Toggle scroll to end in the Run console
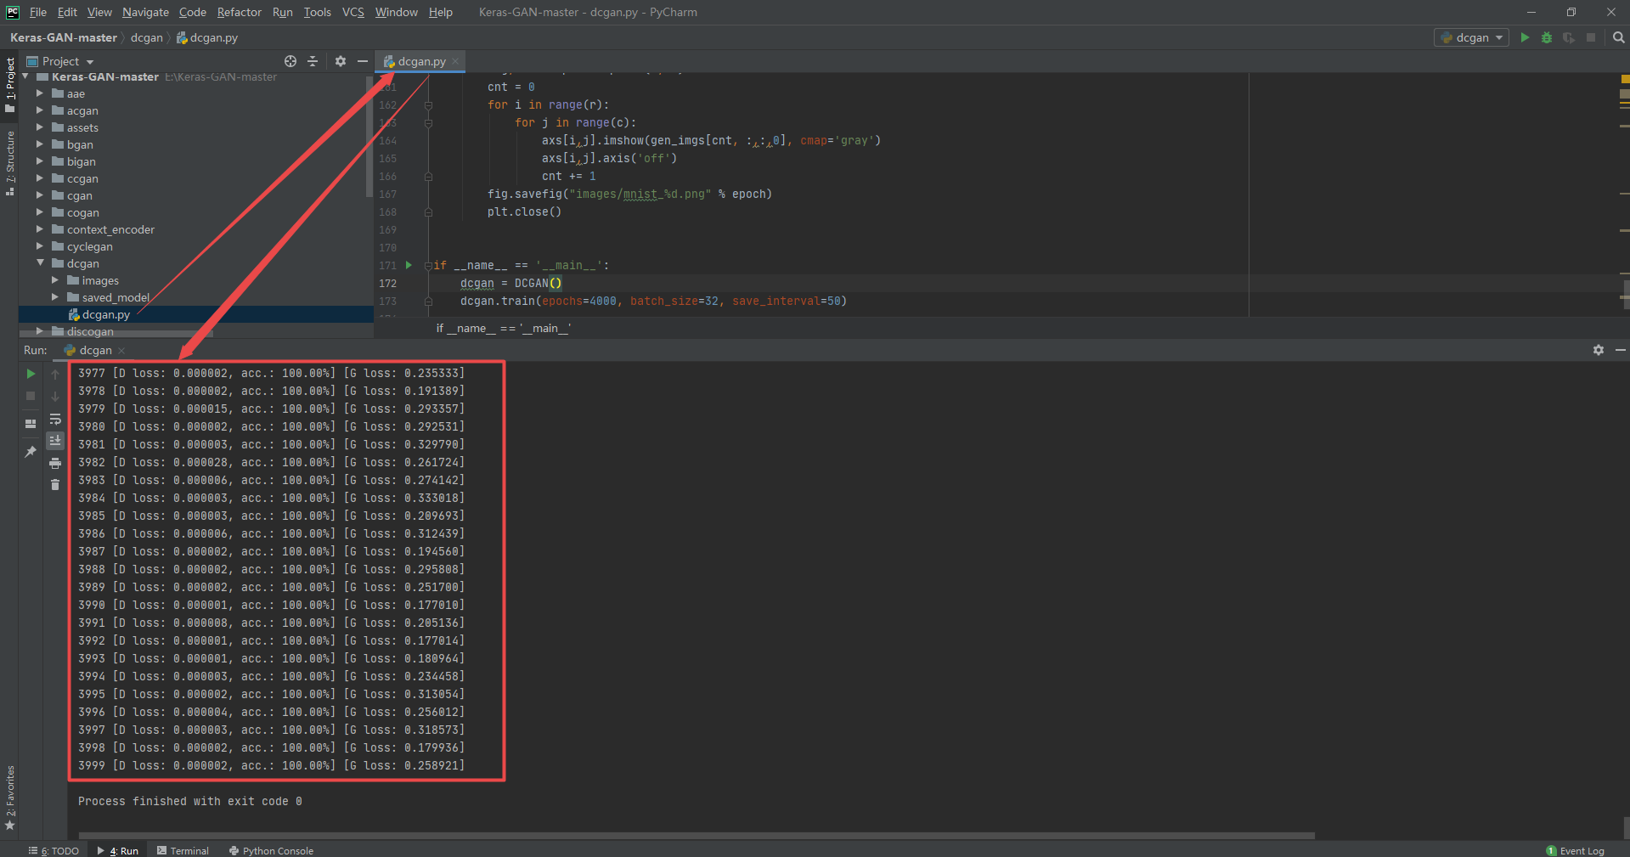 point(55,440)
